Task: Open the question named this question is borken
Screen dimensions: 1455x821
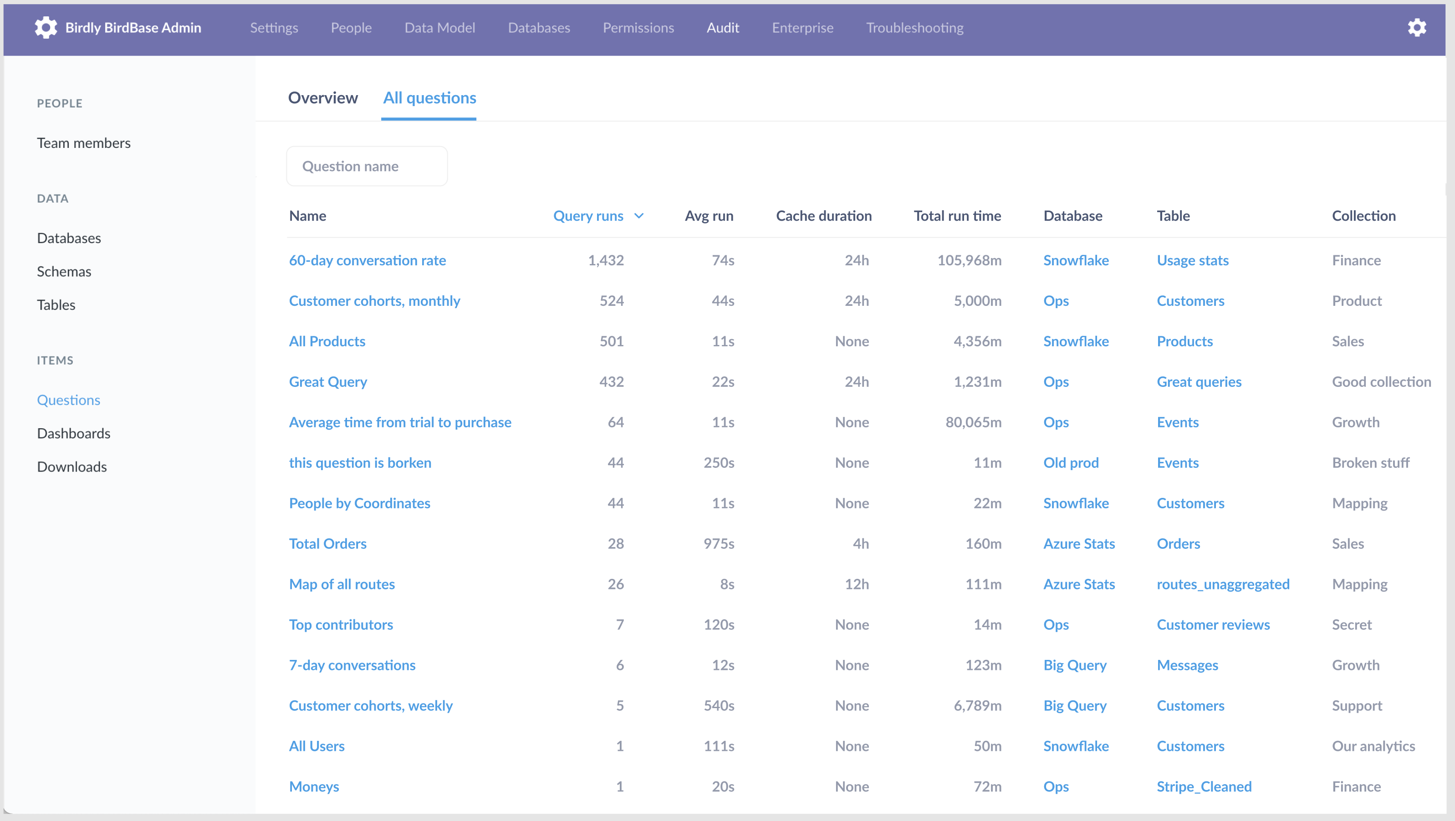Action: (360, 462)
